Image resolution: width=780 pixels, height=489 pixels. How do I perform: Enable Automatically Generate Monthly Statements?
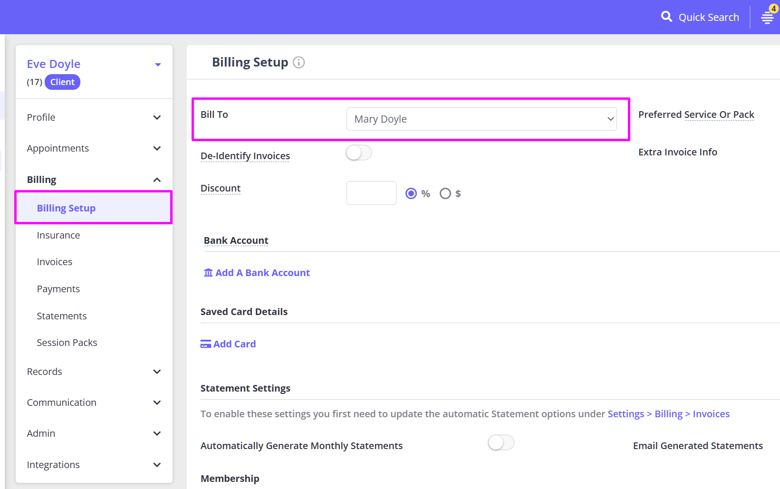(501, 443)
